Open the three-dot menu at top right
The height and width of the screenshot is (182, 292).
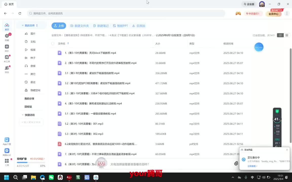click(287, 13)
